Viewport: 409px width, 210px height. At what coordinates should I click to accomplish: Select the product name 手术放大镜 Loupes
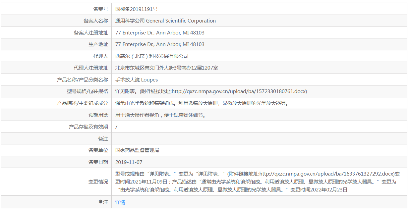(x=136, y=79)
